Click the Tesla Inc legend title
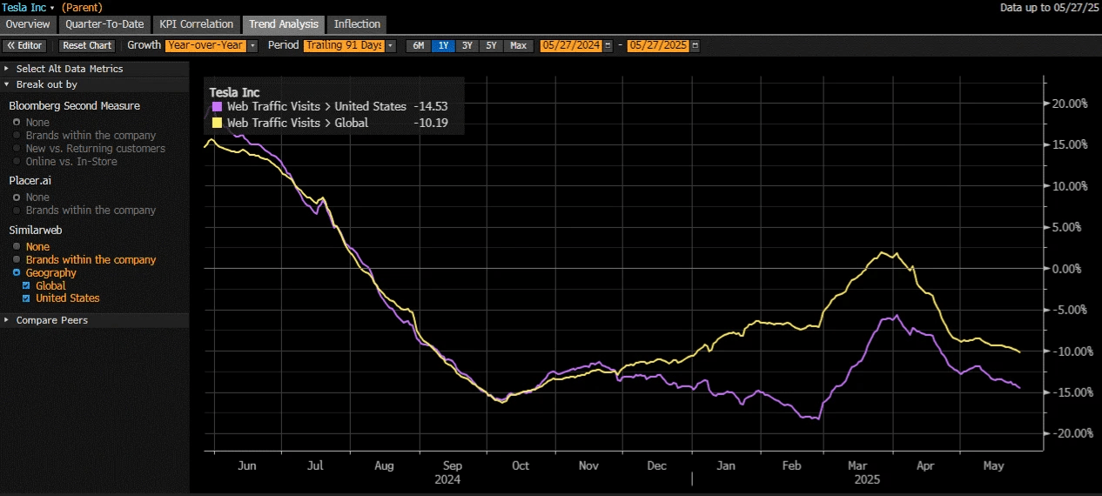Viewport: 1102px width, 496px height. tap(235, 92)
